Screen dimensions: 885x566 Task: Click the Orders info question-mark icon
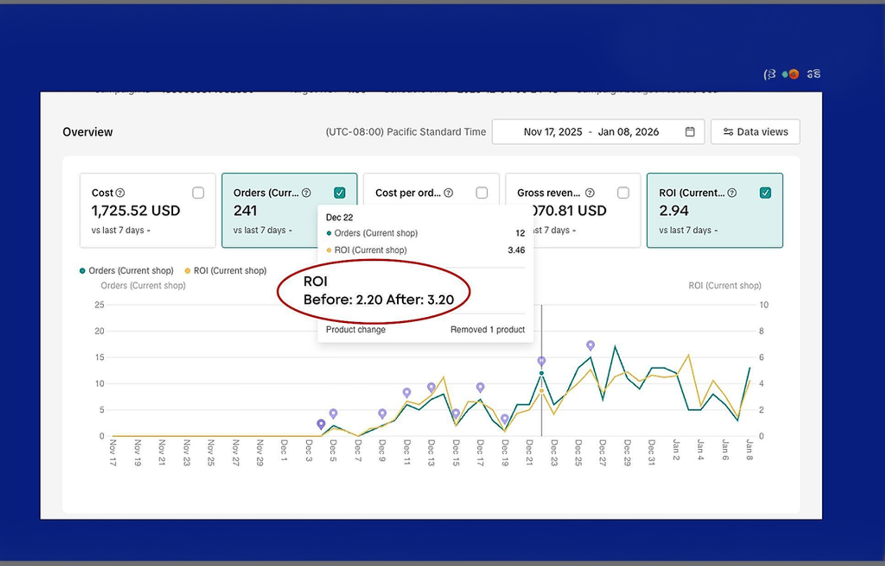306,193
